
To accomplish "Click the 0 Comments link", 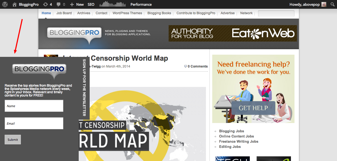I will pos(196,66).
